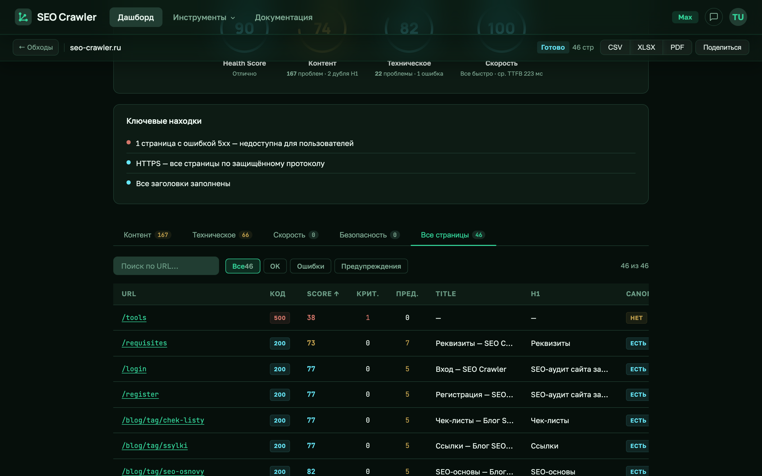Open the /login page link
Viewport: 762px width, 476px height.
pyautogui.click(x=134, y=369)
